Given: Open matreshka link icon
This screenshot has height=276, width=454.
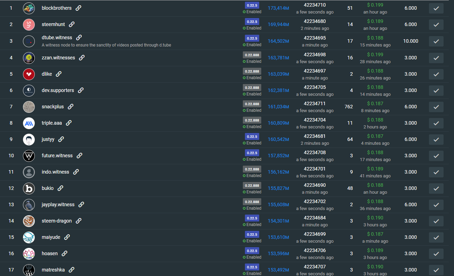Looking at the screenshot, I should [x=72, y=270].
